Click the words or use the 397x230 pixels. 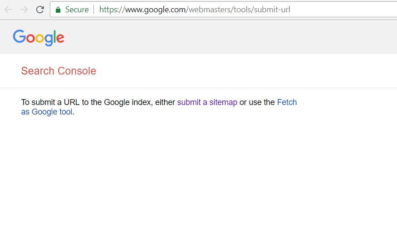click(257, 102)
